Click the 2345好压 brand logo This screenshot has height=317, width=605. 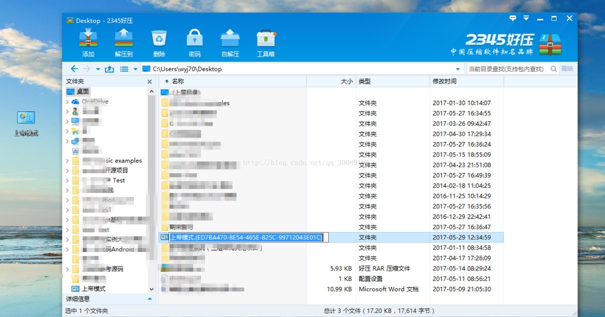506,44
